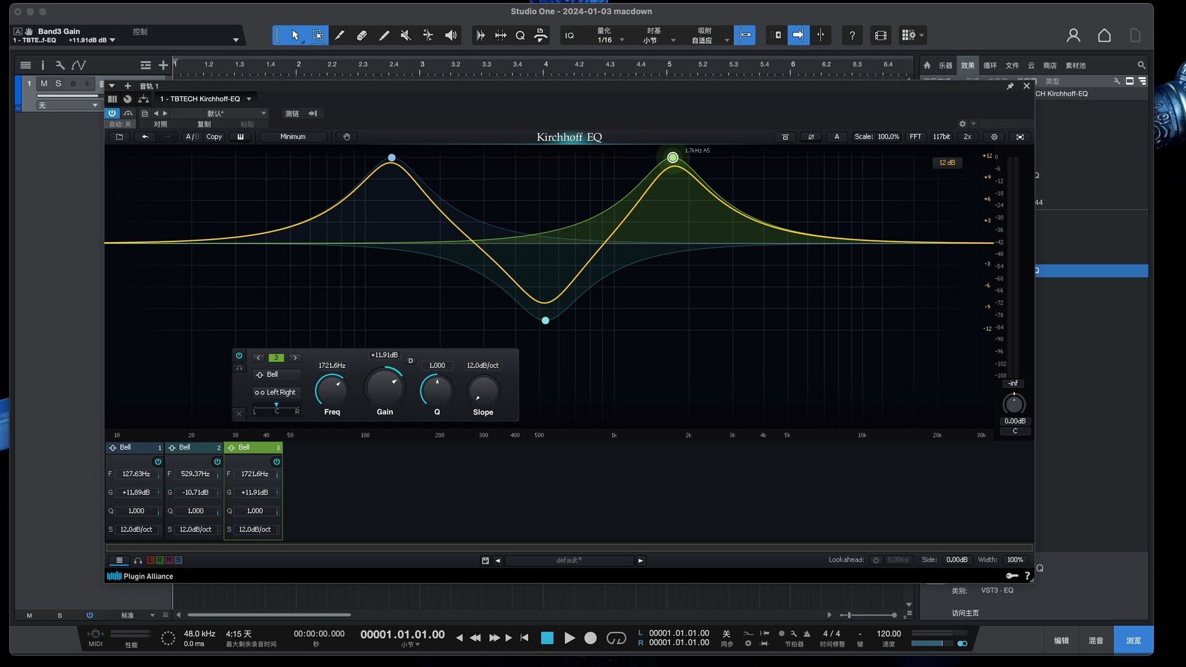Screen dimensions: 1186x667
Task: Click the Copy button in EQ toolbar
Action: click(x=214, y=136)
